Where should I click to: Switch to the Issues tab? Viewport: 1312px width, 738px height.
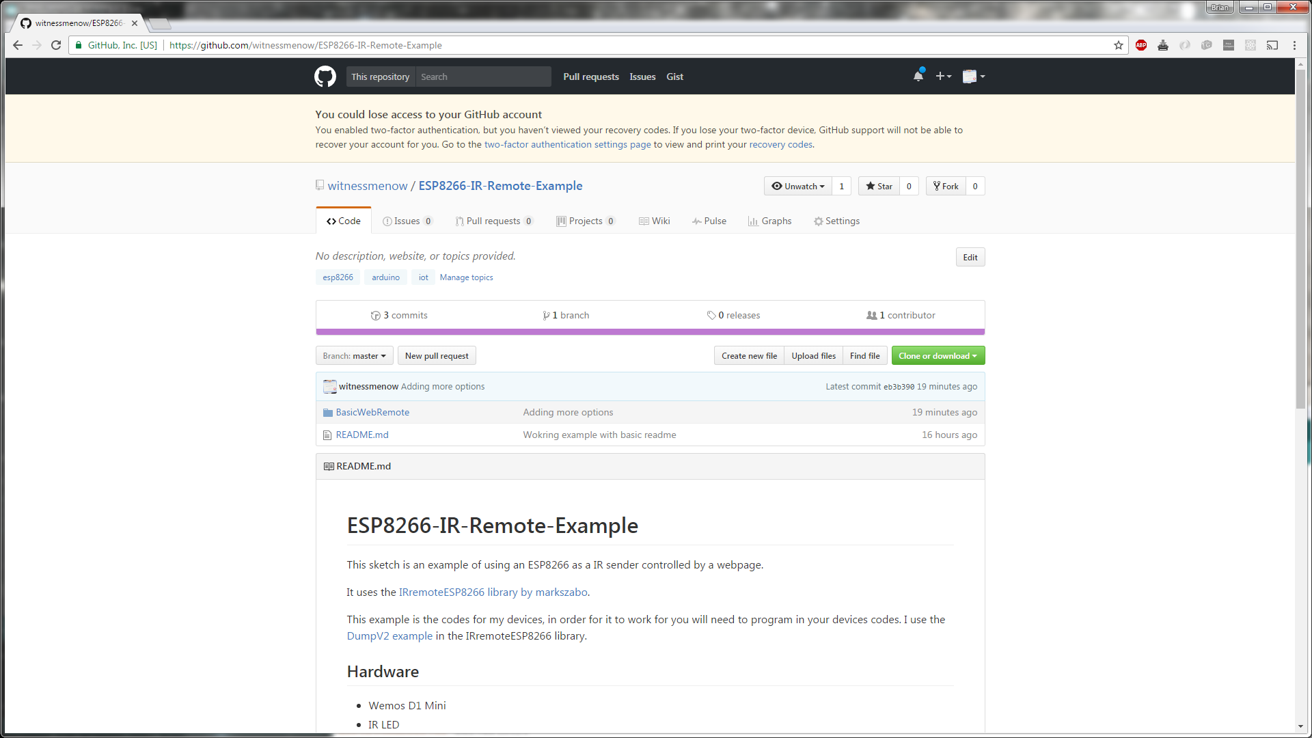point(408,221)
